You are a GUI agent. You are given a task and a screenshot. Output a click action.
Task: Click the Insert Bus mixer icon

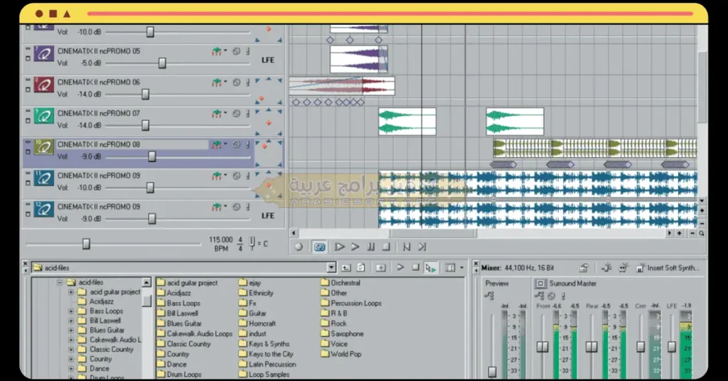coord(623,268)
